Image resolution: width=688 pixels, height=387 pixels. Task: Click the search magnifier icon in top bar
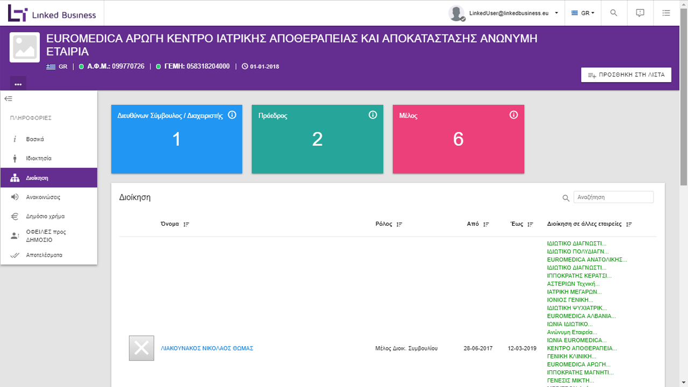[614, 13]
